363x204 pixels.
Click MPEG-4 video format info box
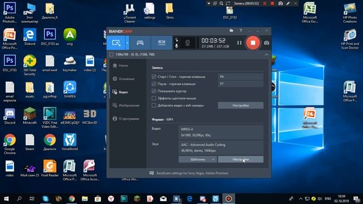(x=221, y=132)
